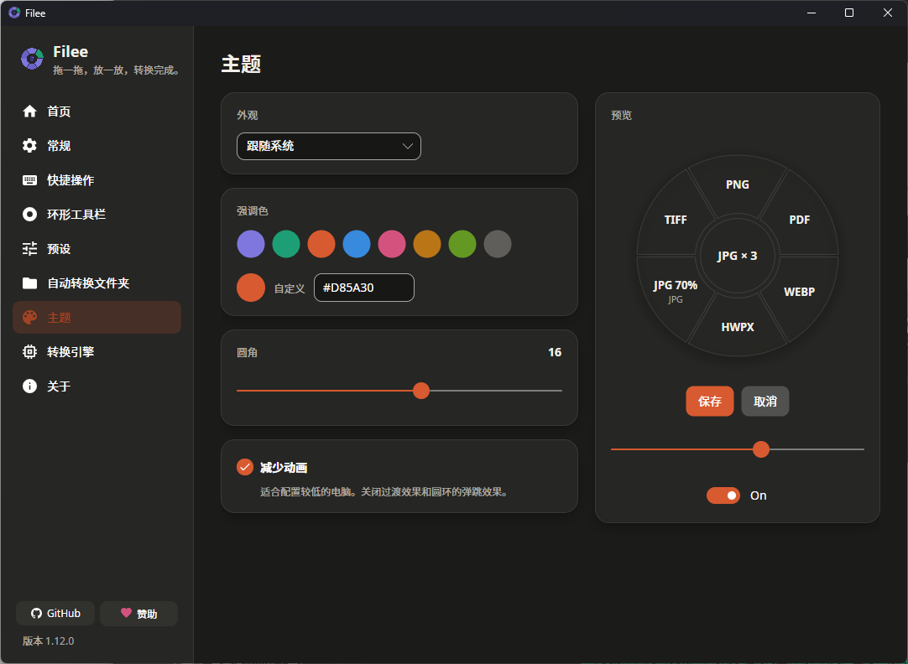Click the 取消 button in the preview
This screenshot has width=908, height=664.
click(x=765, y=401)
